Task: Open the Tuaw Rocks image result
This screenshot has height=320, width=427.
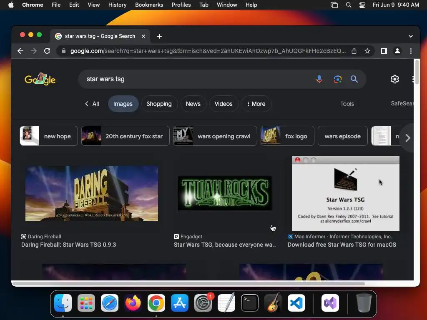Action: coord(225,193)
